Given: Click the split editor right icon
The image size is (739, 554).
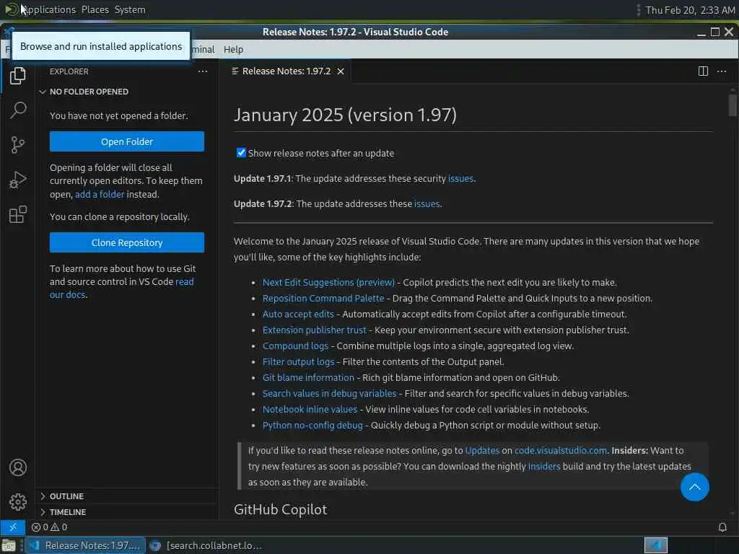Looking at the screenshot, I should tap(703, 71).
